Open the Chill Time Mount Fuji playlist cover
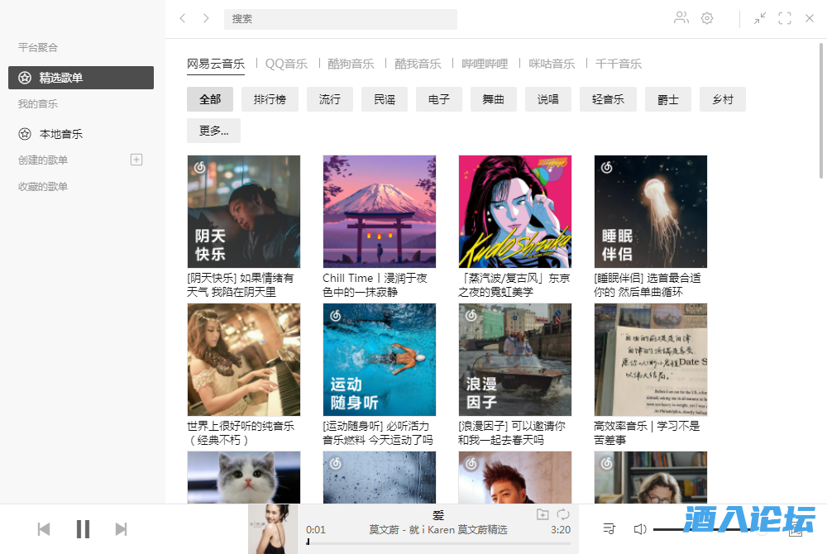This screenshot has height=554, width=827. pos(380,212)
